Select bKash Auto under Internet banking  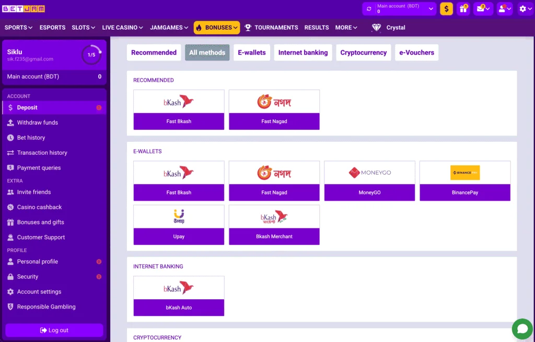(x=179, y=296)
